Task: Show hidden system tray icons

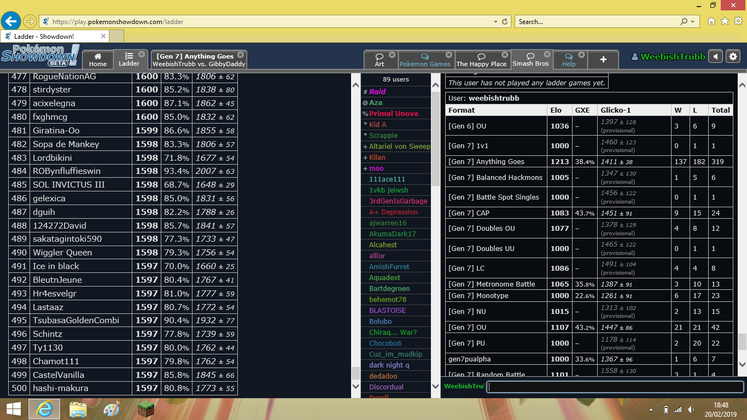Action: (651, 410)
